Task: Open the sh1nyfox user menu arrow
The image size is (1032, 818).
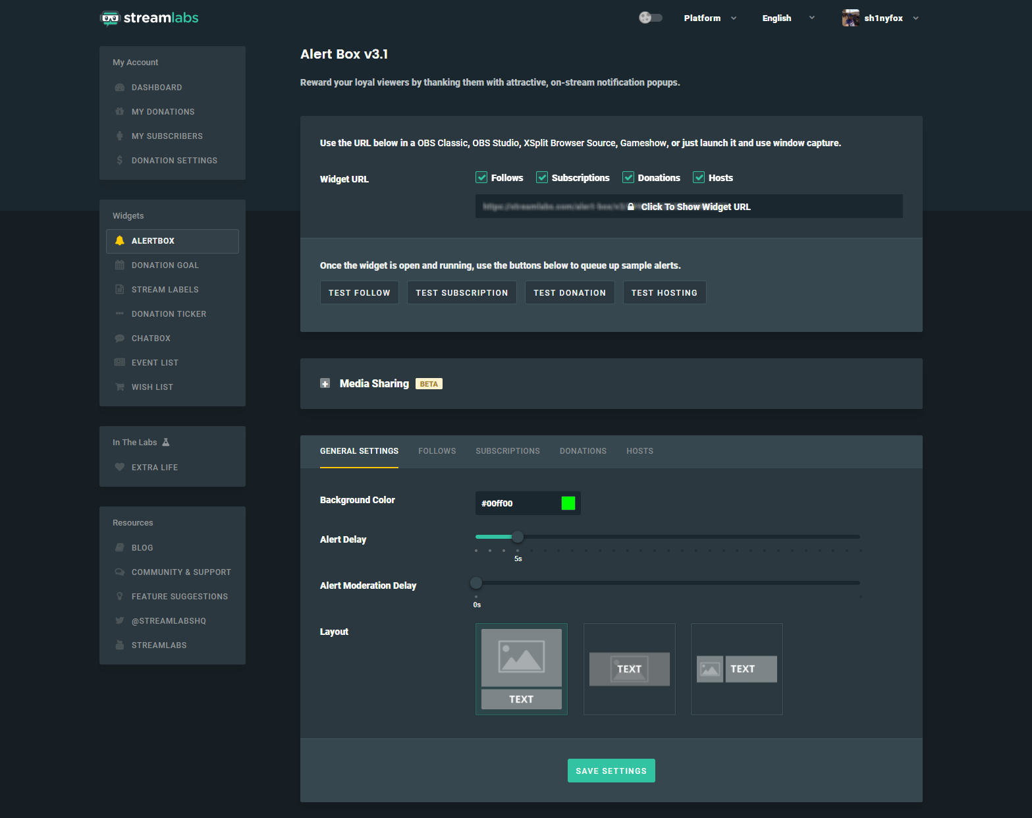Action: (915, 18)
